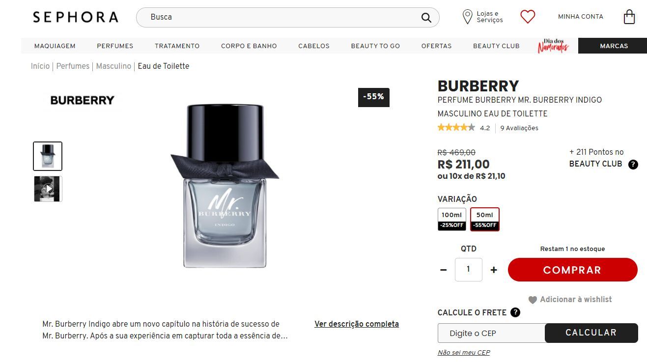Image resolution: width=647 pixels, height=364 pixels.
Task: Click the search magnifier icon
Action: [x=426, y=18]
